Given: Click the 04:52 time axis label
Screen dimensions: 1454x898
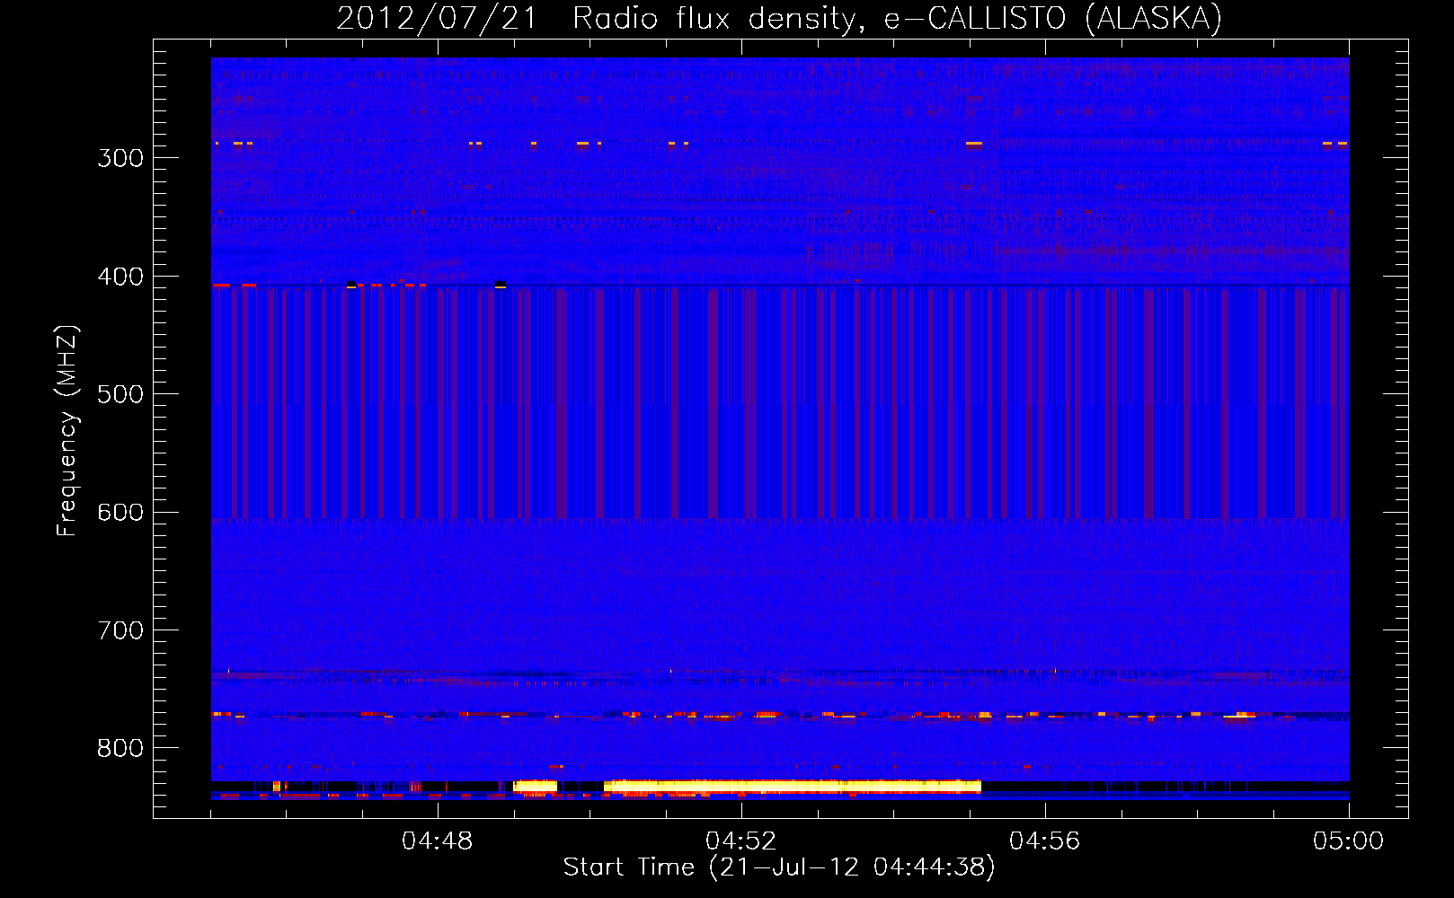Looking at the screenshot, I should click(741, 841).
